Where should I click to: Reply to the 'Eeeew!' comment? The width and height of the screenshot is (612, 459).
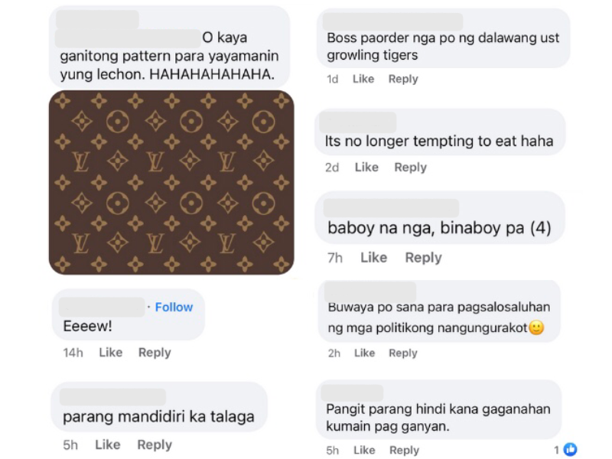coord(155,353)
